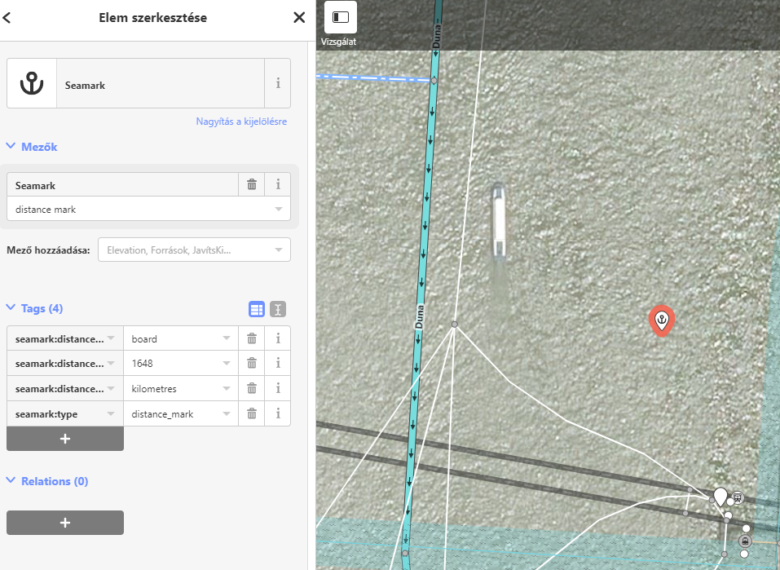Click the lower Duna waterway label

coord(420,317)
